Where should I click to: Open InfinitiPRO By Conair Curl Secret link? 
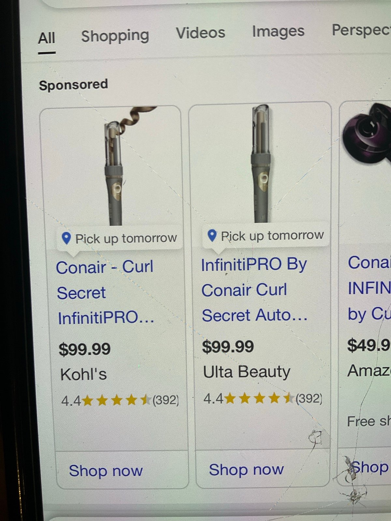pos(254,290)
